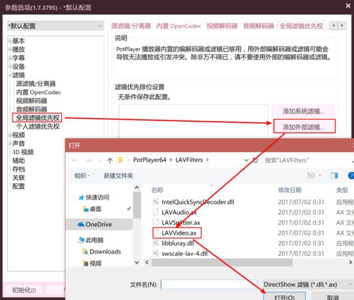This screenshot has height=300, width=354.
Task: Select the LAVVideo.ax file
Action: 179,233
